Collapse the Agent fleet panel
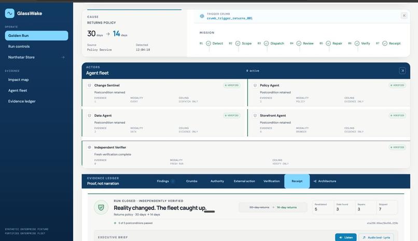Viewport: 418px width, 241px height. pyautogui.click(x=402, y=70)
